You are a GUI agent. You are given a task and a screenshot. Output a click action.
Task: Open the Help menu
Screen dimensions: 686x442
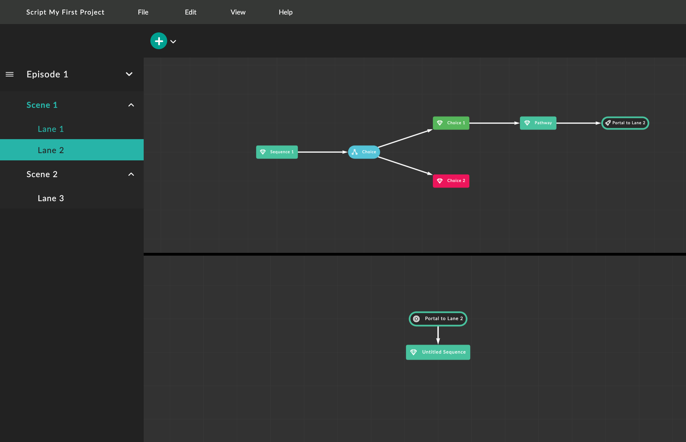pos(285,12)
